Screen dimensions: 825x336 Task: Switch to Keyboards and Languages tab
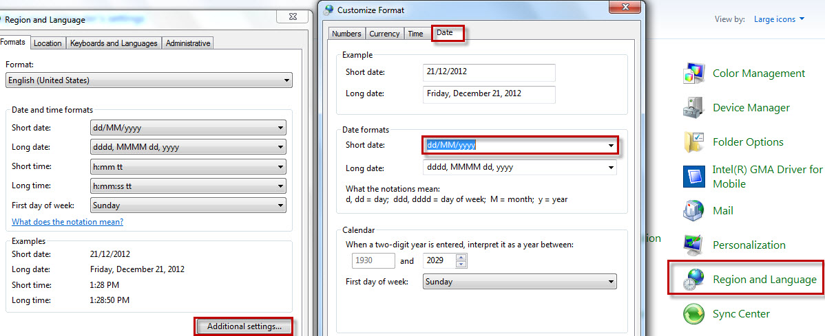[114, 43]
